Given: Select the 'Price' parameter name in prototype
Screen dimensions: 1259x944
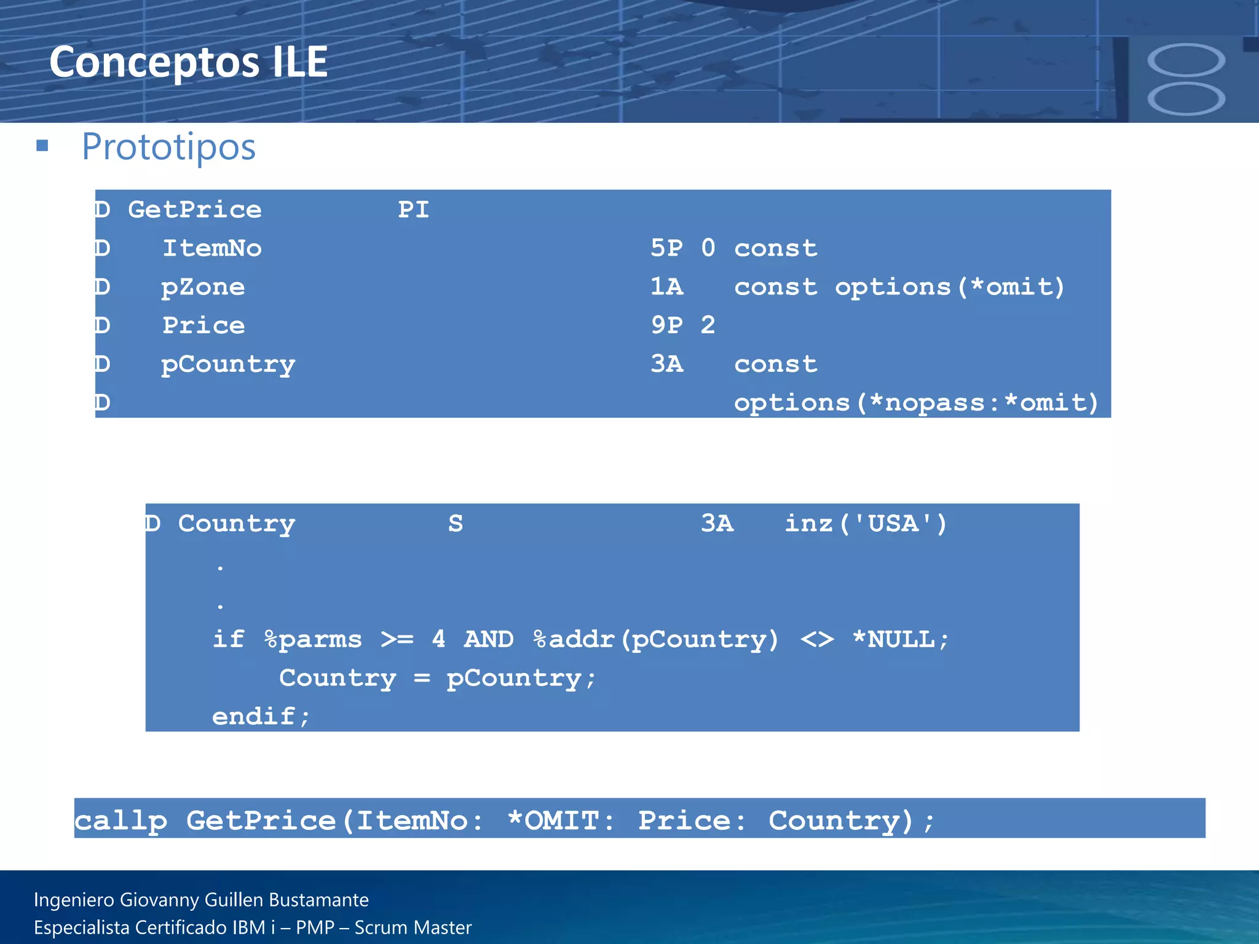Looking at the screenshot, I should (x=203, y=325).
